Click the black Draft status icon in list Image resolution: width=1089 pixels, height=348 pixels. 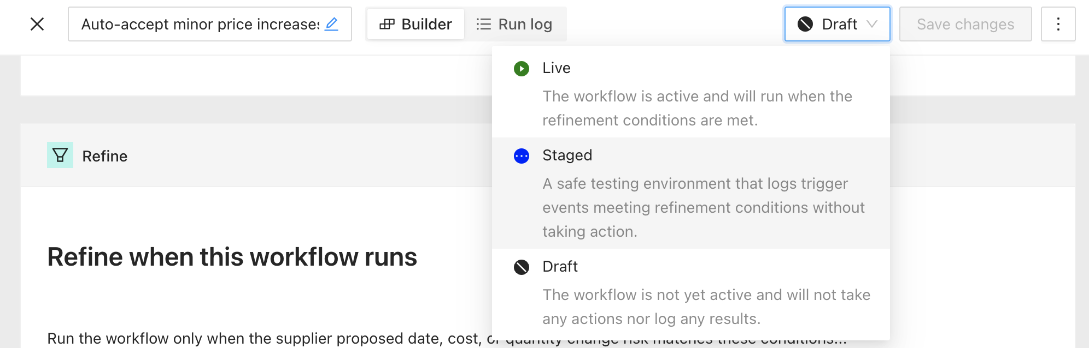click(x=522, y=267)
